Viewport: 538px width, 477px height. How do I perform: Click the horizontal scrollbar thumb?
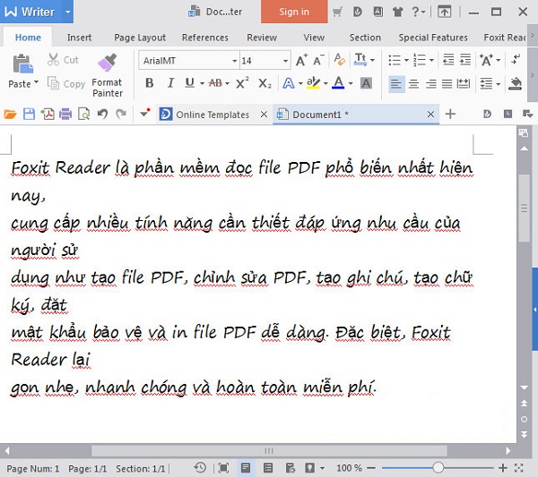[x=269, y=451]
